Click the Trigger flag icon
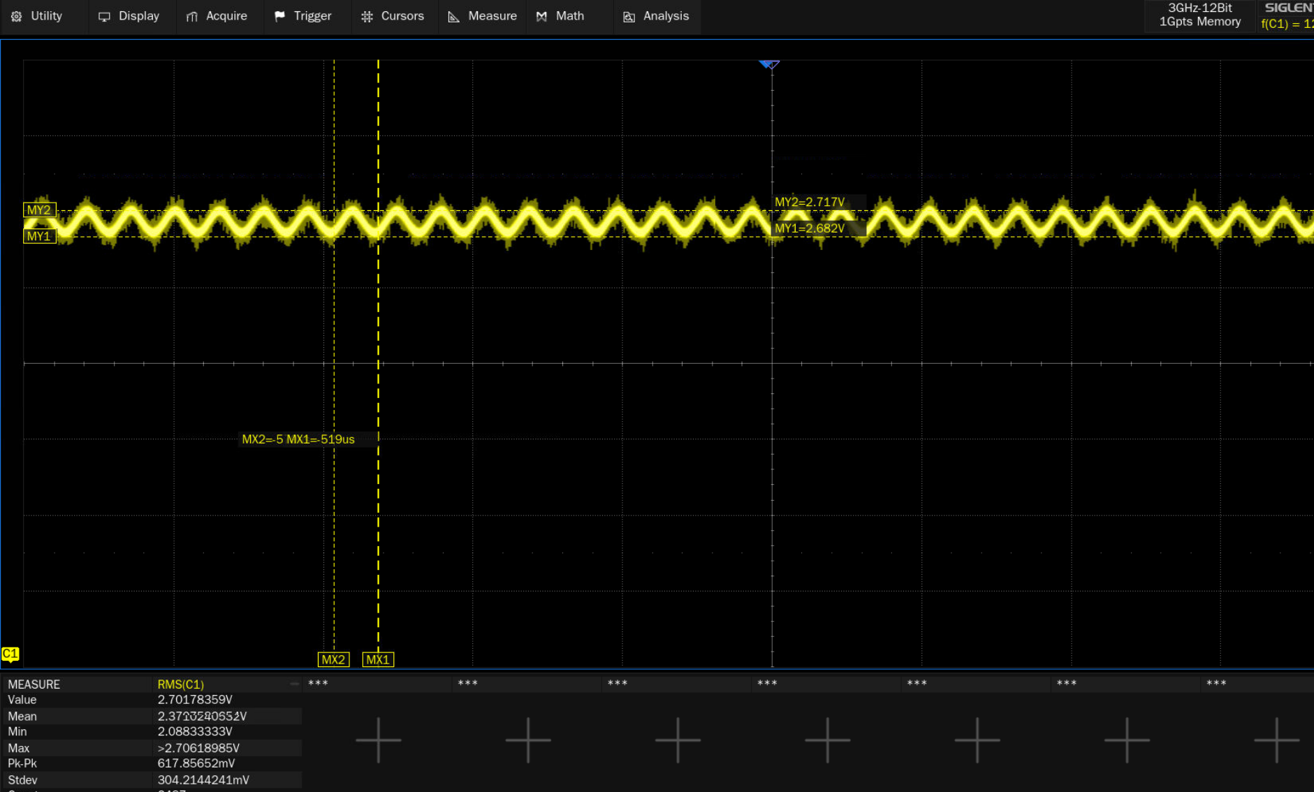Screen dimensions: 1314x792 click(x=279, y=17)
